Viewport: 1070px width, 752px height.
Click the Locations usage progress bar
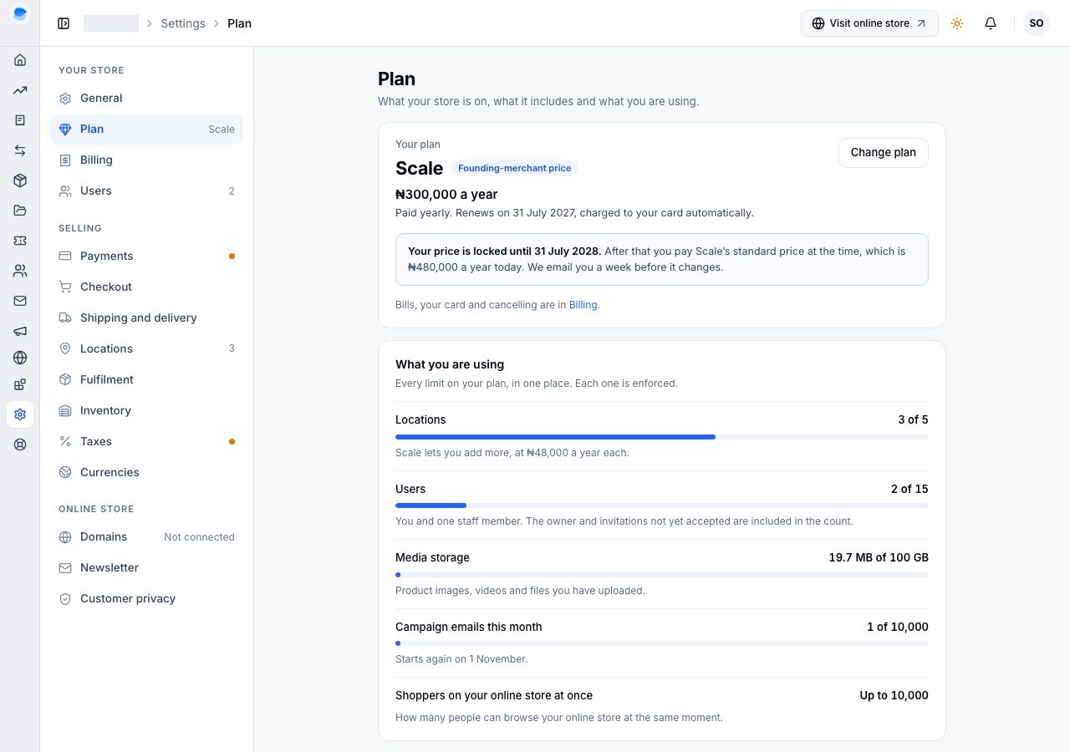pos(662,437)
